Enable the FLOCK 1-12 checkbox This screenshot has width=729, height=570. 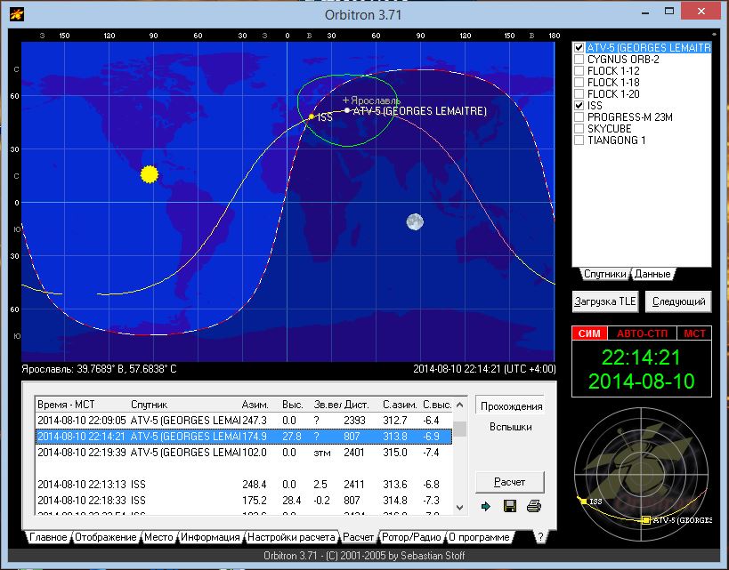click(x=579, y=70)
